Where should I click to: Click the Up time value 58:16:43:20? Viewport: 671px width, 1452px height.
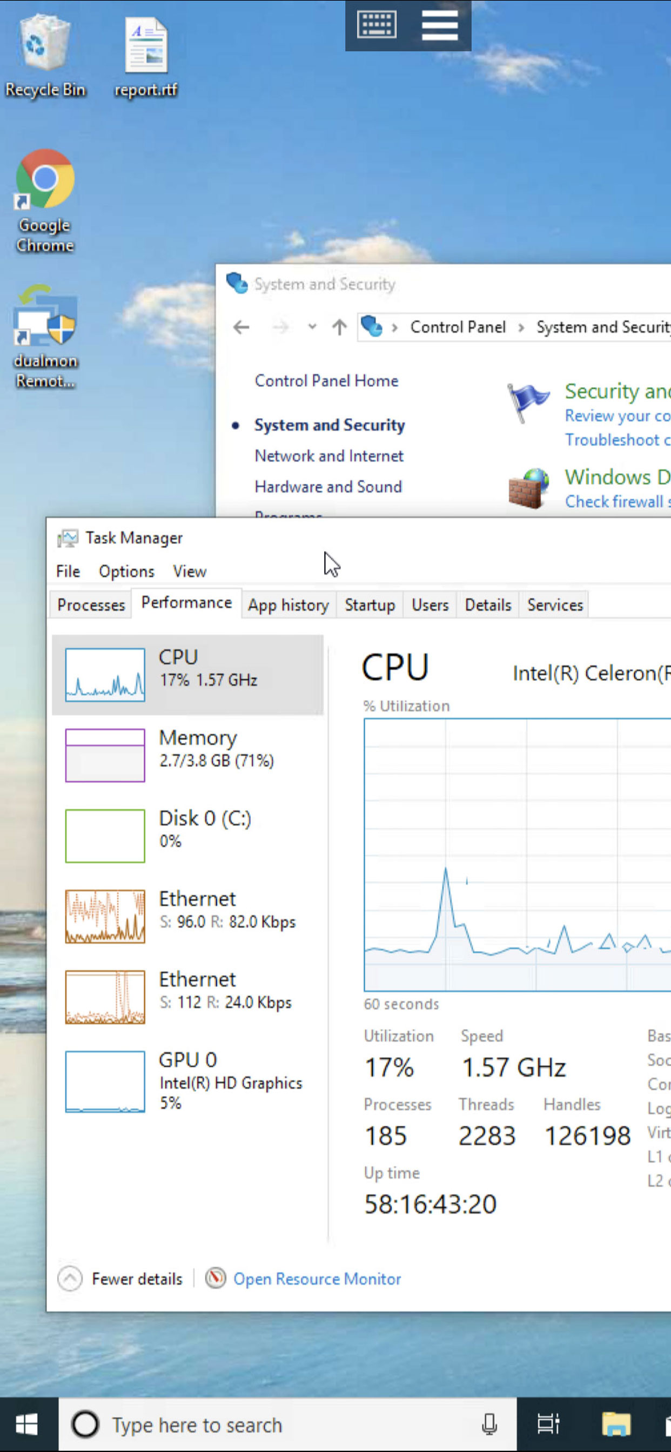[x=430, y=1205]
